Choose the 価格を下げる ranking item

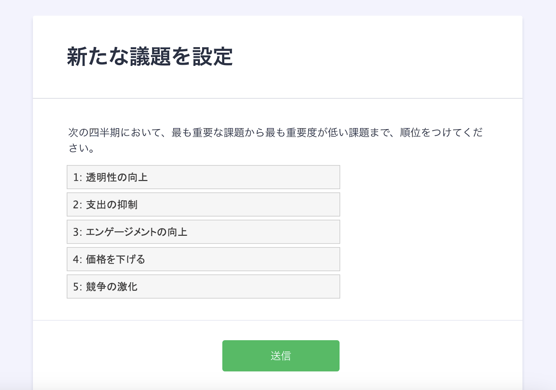tap(203, 259)
